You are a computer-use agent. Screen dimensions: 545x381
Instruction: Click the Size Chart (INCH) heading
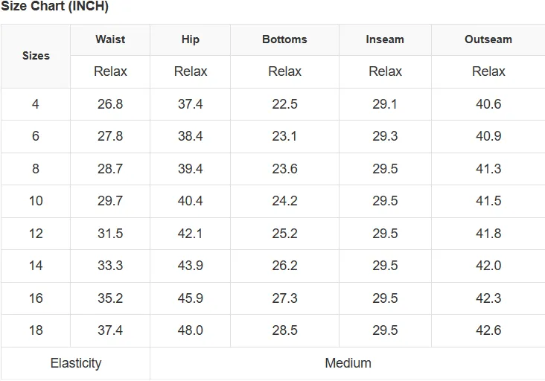coord(54,7)
